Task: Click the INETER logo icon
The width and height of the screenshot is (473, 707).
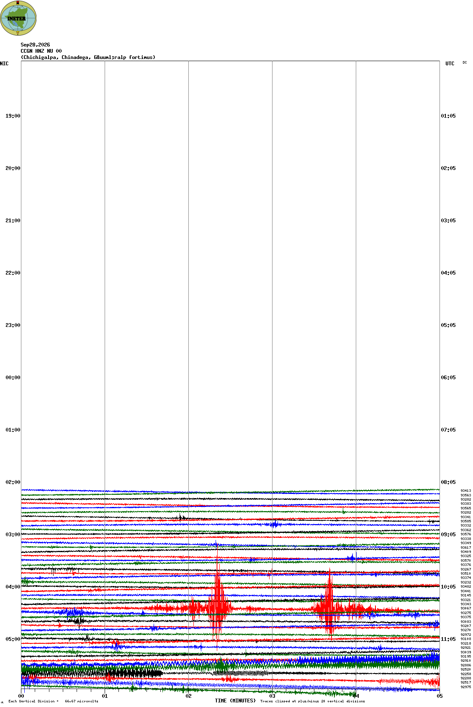Action: pyautogui.click(x=18, y=18)
